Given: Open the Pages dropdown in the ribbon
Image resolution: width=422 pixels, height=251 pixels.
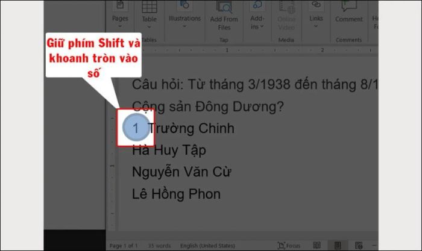Looking at the screenshot, I should [120, 15].
